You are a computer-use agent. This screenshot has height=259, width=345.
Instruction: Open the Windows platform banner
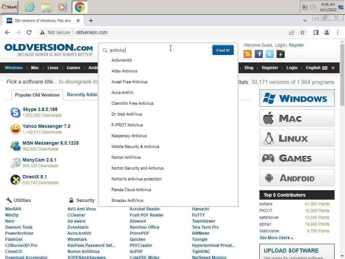[x=297, y=98]
